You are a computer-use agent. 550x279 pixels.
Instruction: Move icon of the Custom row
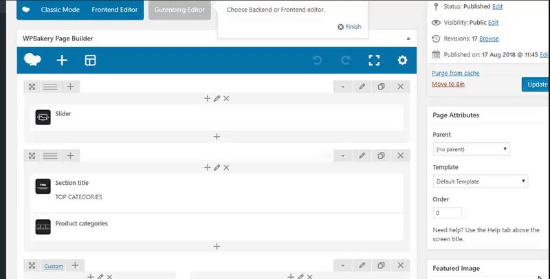click(x=32, y=266)
